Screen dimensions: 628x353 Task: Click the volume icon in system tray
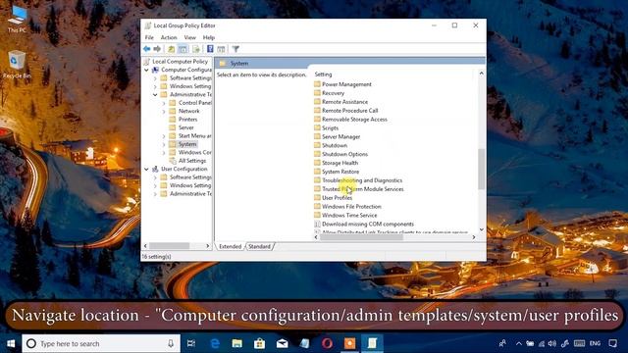tap(552, 343)
